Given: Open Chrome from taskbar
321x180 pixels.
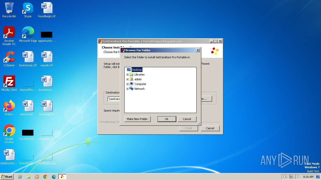Looking at the screenshot, I should [x=45, y=177].
